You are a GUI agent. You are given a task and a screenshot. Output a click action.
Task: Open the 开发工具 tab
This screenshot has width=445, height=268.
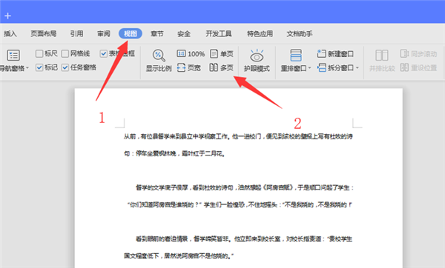coord(219,34)
